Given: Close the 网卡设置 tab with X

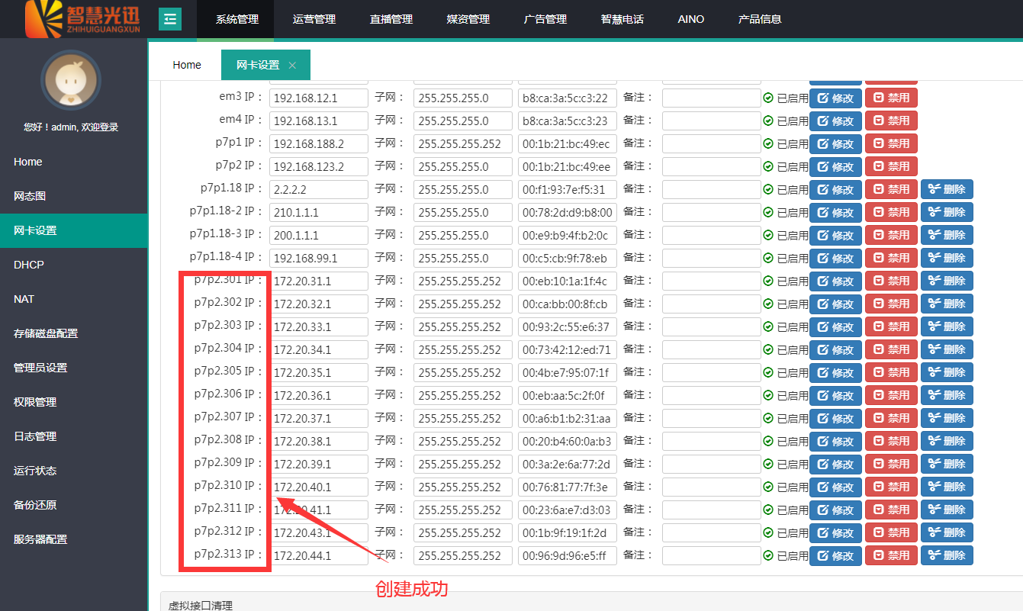Looking at the screenshot, I should click(x=292, y=66).
